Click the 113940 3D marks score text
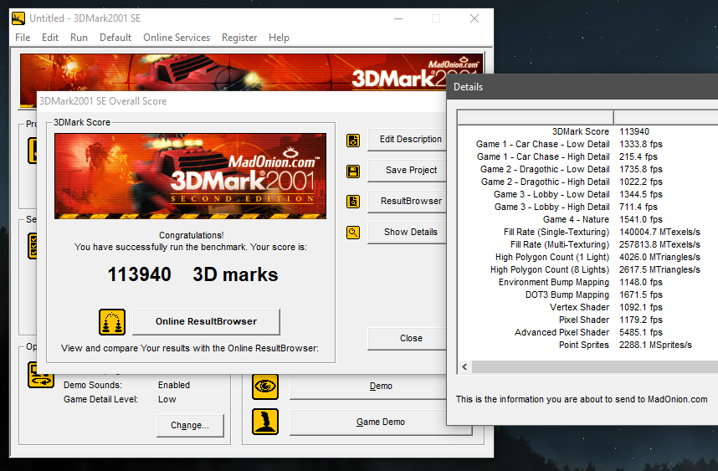The height and width of the screenshot is (471, 718). tap(192, 274)
